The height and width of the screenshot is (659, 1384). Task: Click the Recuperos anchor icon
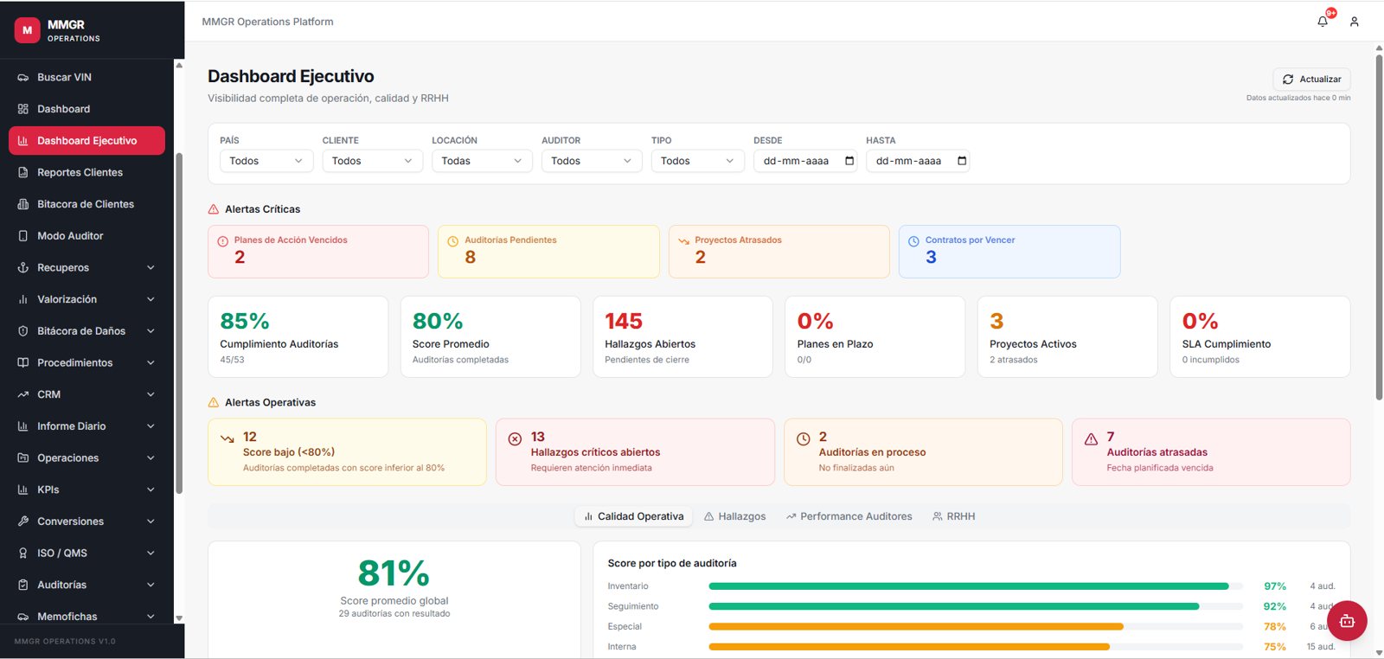tap(23, 268)
